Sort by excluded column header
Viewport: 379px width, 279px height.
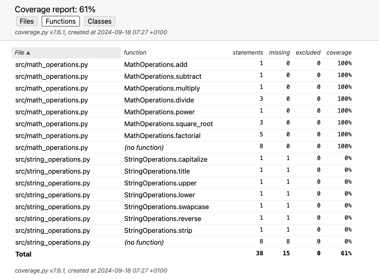click(x=308, y=52)
